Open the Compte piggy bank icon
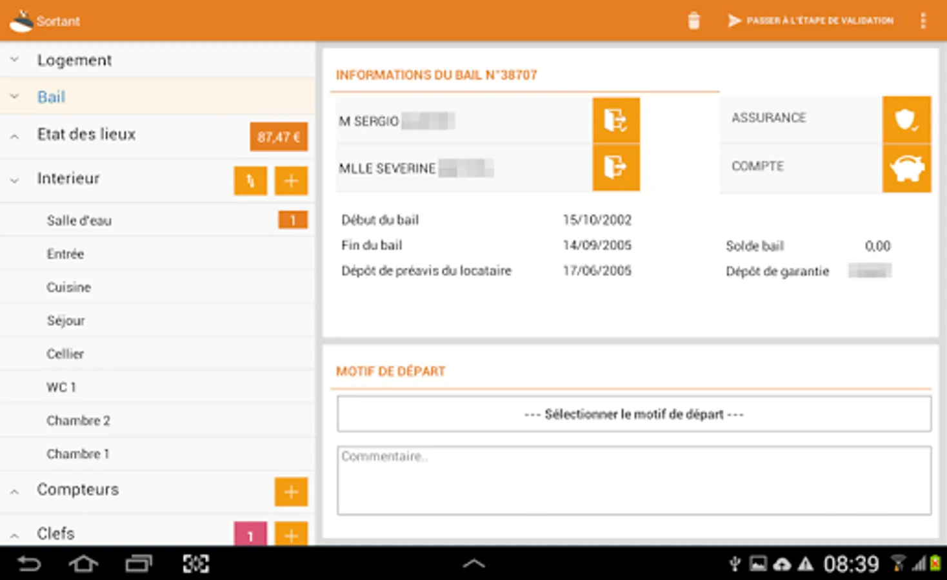Screen dimensions: 947x580 906,168
